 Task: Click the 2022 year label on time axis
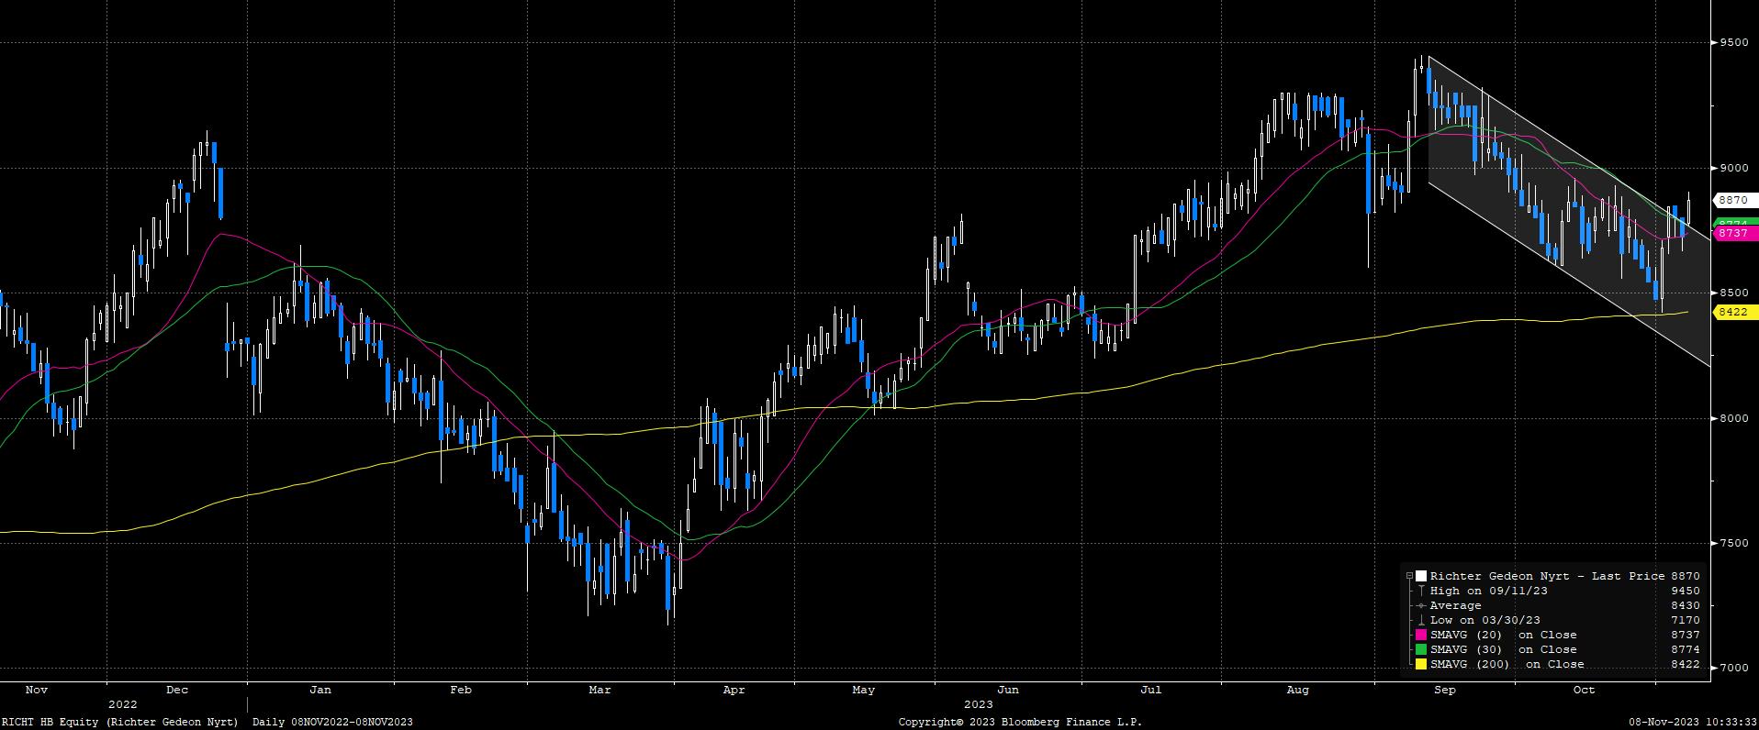[x=122, y=704]
